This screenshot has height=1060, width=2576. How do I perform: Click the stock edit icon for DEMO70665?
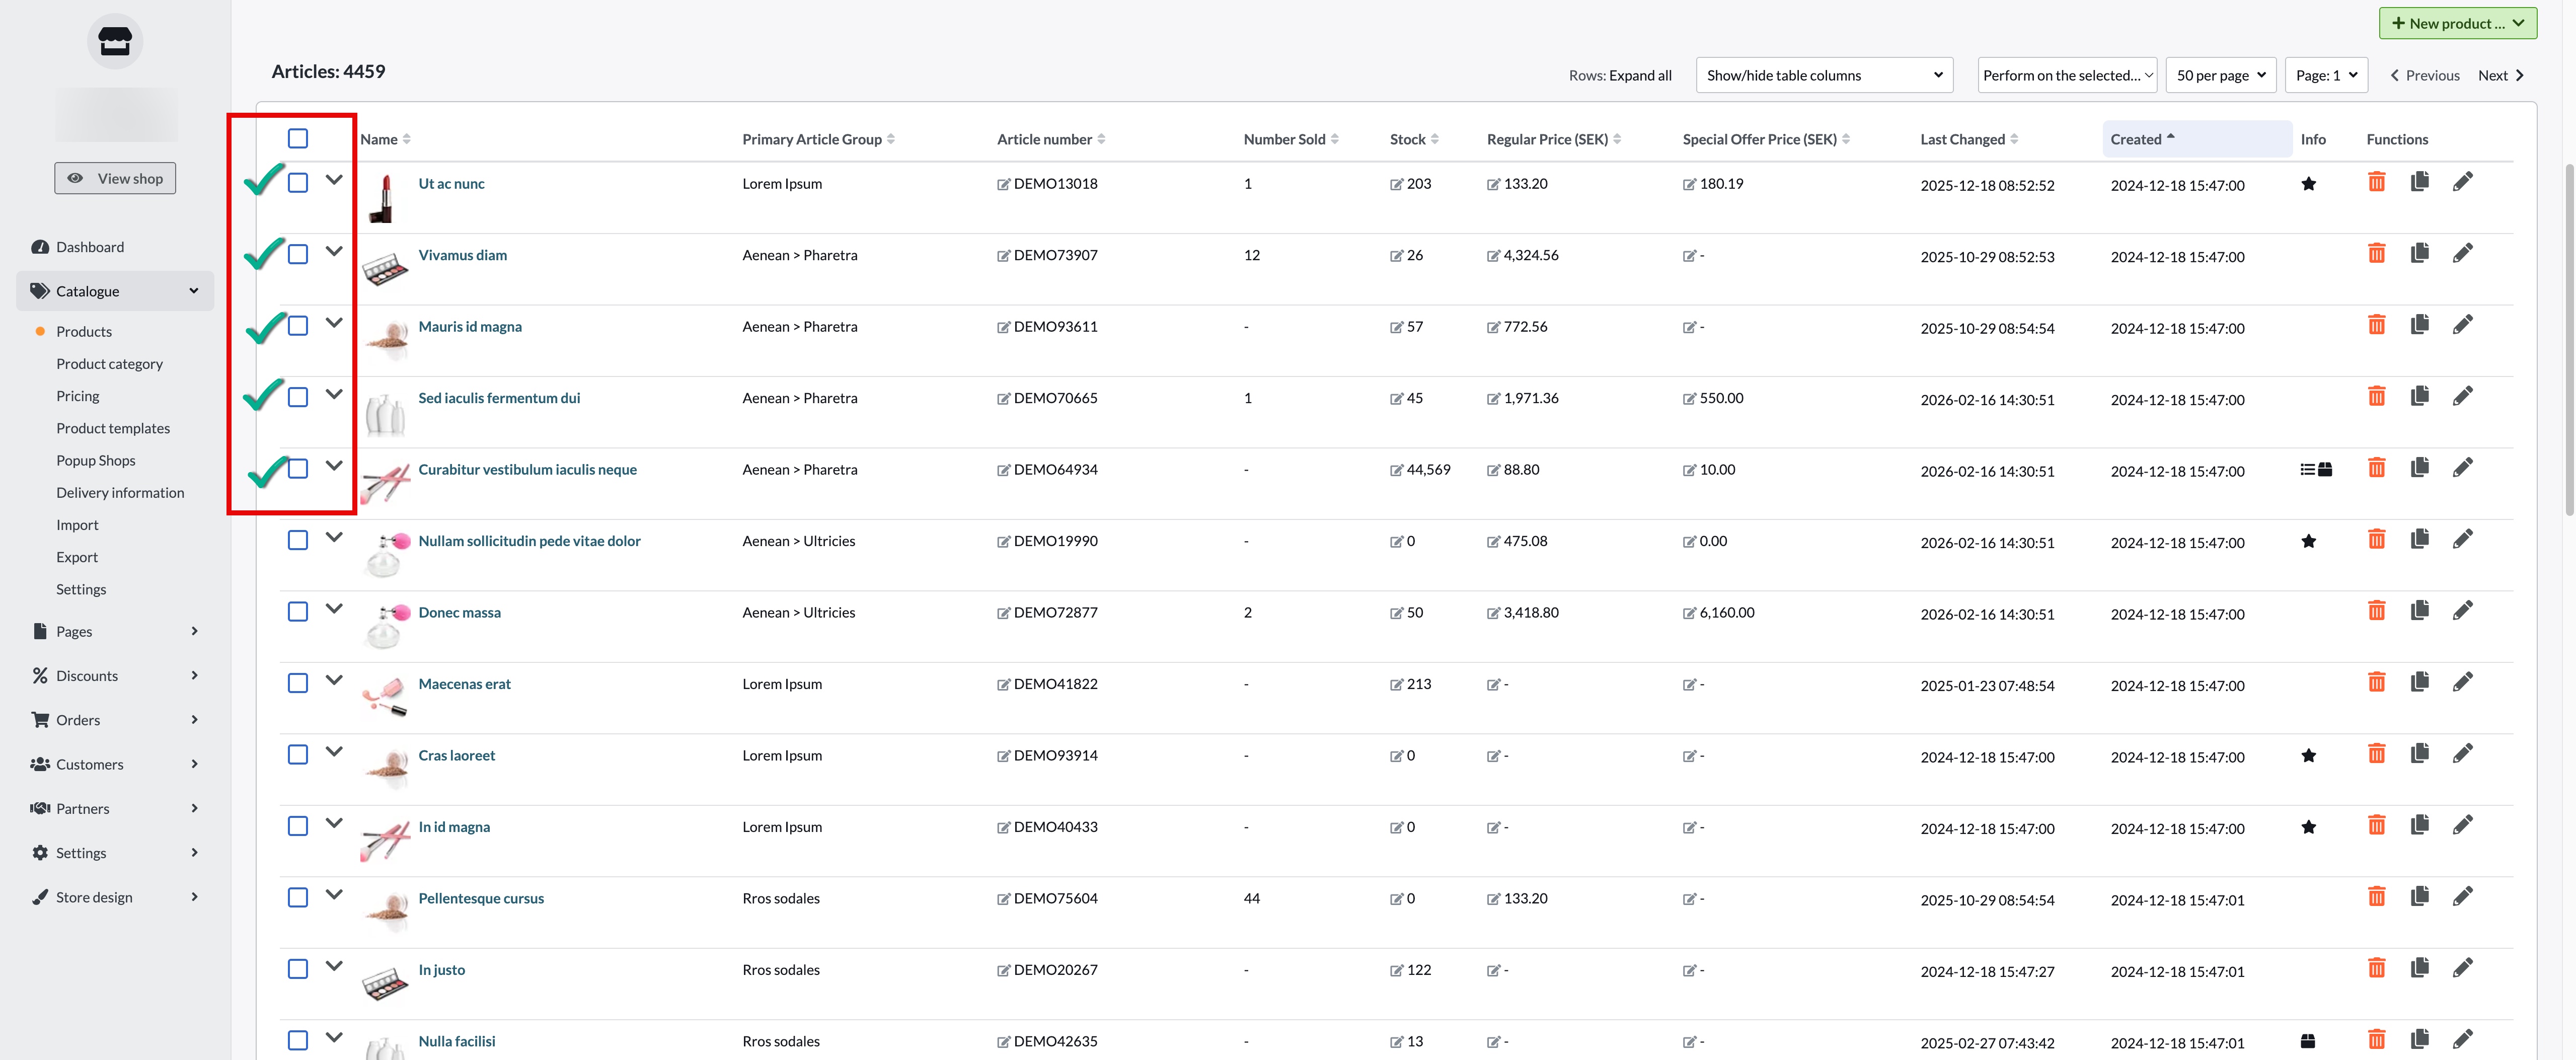pos(1396,399)
